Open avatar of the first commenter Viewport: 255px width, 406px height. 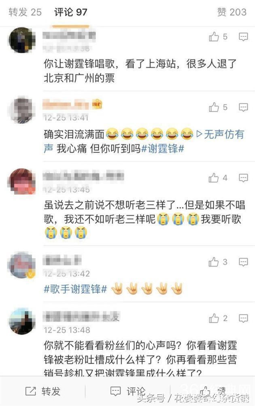(x=22, y=40)
